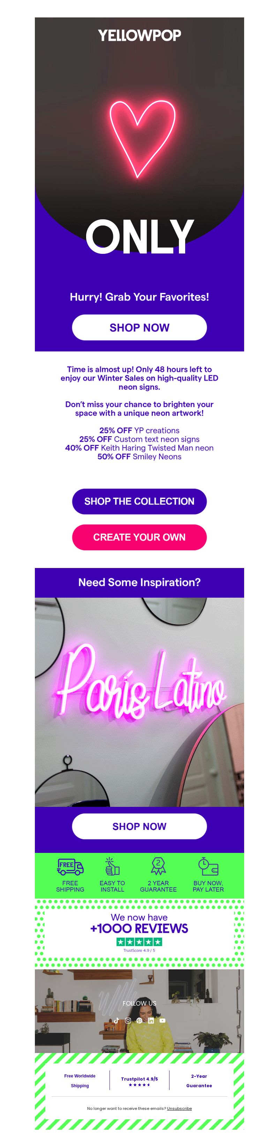Click the SHOP NOW button under Hurry text
This screenshot has height=1143, width=279.
pos(139,327)
